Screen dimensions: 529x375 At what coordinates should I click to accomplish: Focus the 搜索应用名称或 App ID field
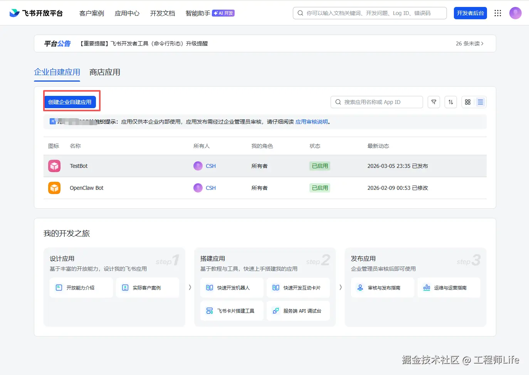377,102
